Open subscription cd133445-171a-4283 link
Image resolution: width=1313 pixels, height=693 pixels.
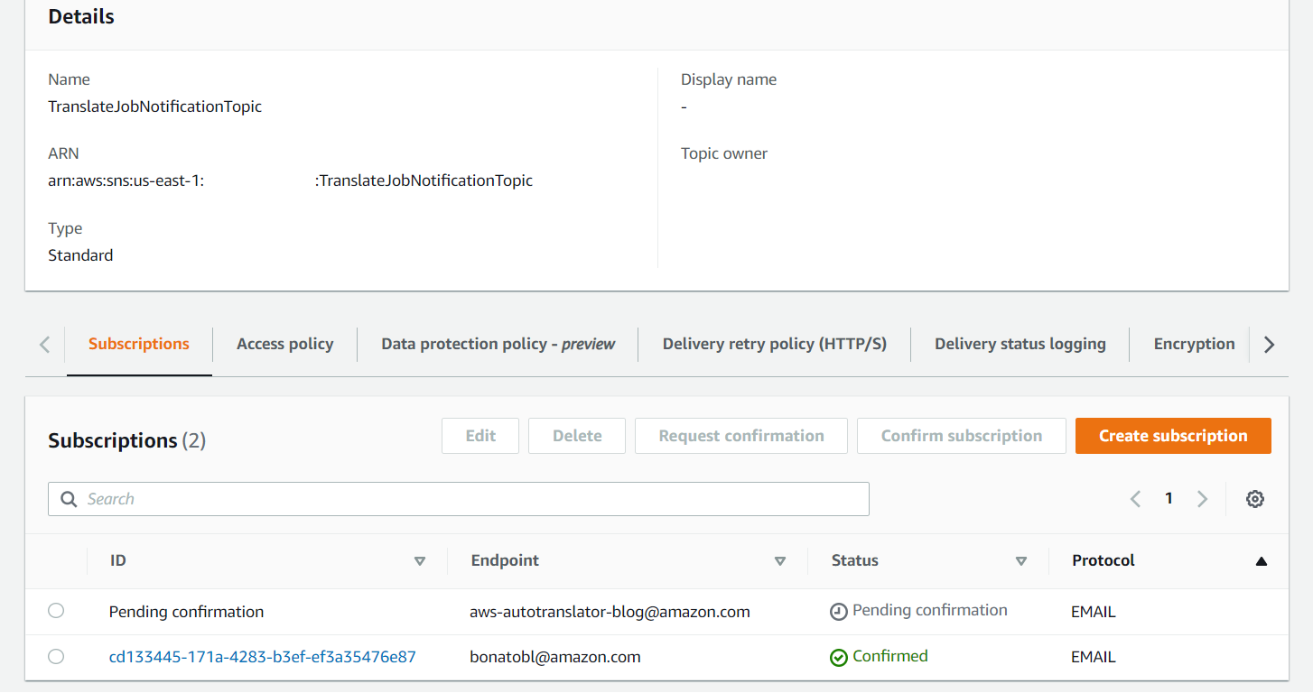[263, 657]
